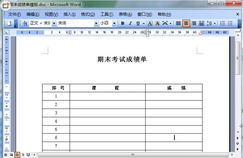Switch to Web Layout view
This screenshot has height=158, width=243.
pyautogui.click(x=11, y=155)
